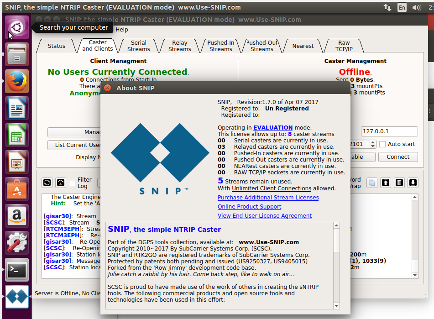Screen dimensions: 434x319
Task: Launch Firefox web browser
Action: [16, 81]
